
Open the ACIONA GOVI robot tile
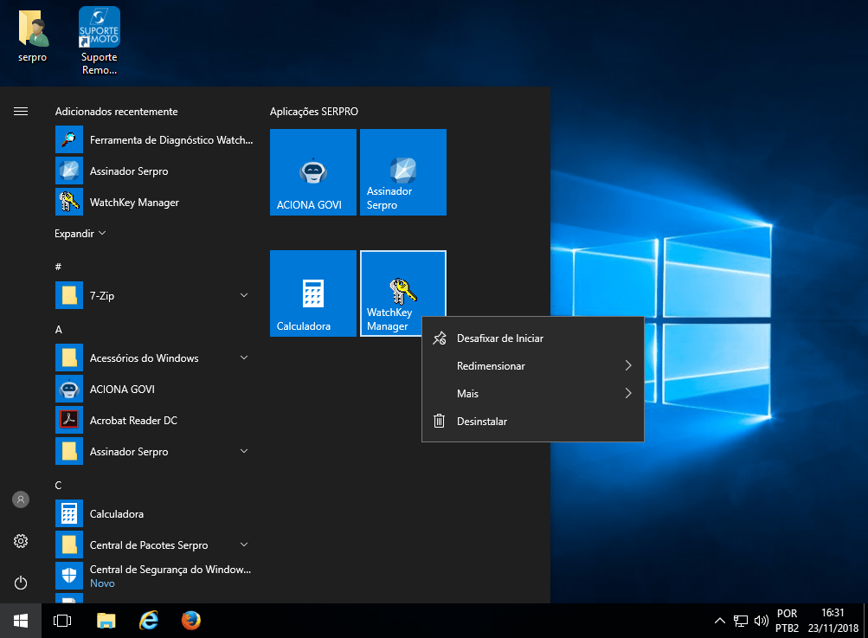[x=312, y=172]
